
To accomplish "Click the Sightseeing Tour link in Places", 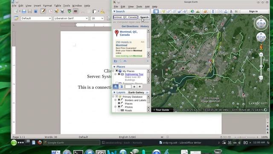I will pos(134,74).
